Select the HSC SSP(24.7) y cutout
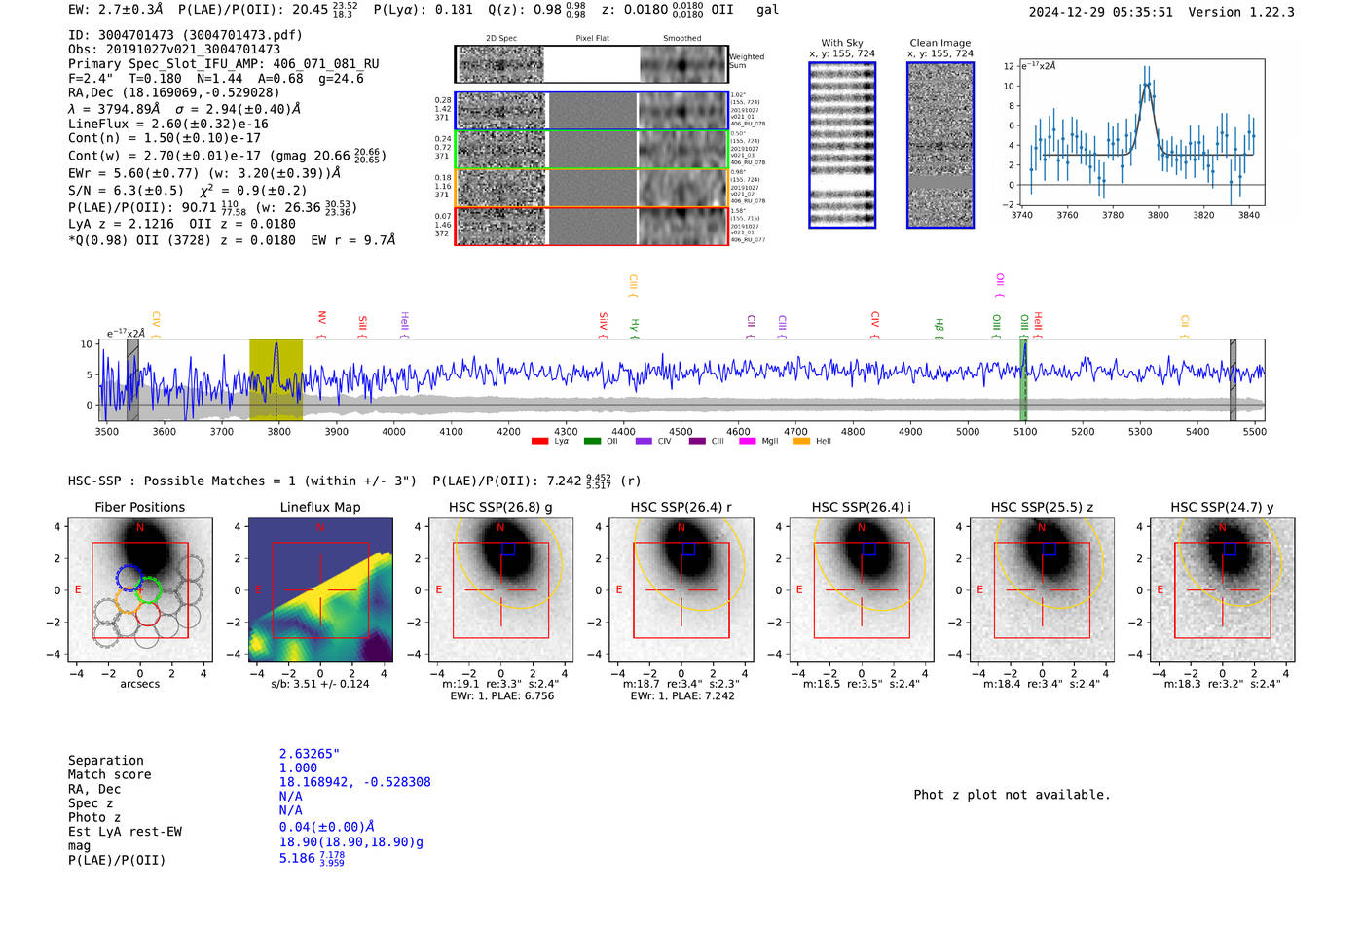 pyautogui.click(x=1223, y=590)
